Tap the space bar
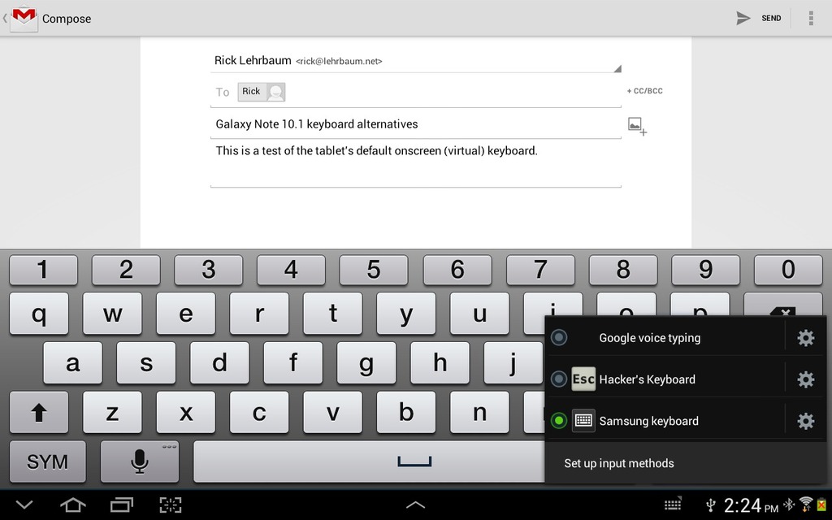Image resolution: width=832 pixels, height=520 pixels. 370,461
